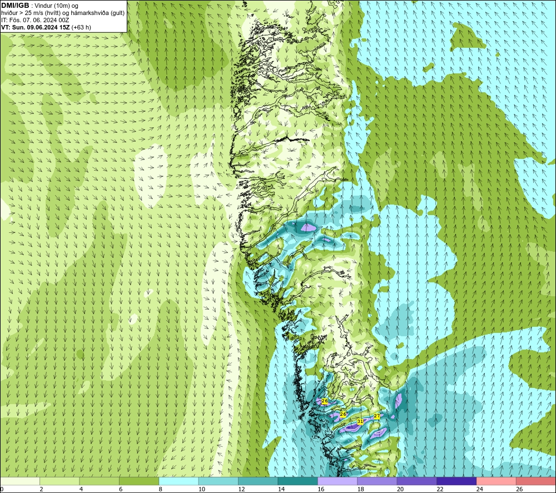Click the scale tick label 16
The width and height of the screenshot is (556, 493).
(321, 489)
